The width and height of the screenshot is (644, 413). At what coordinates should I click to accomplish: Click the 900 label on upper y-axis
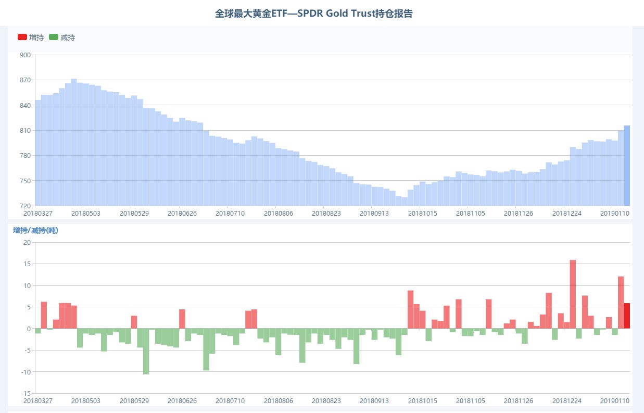pyautogui.click(x=26, y=55)
